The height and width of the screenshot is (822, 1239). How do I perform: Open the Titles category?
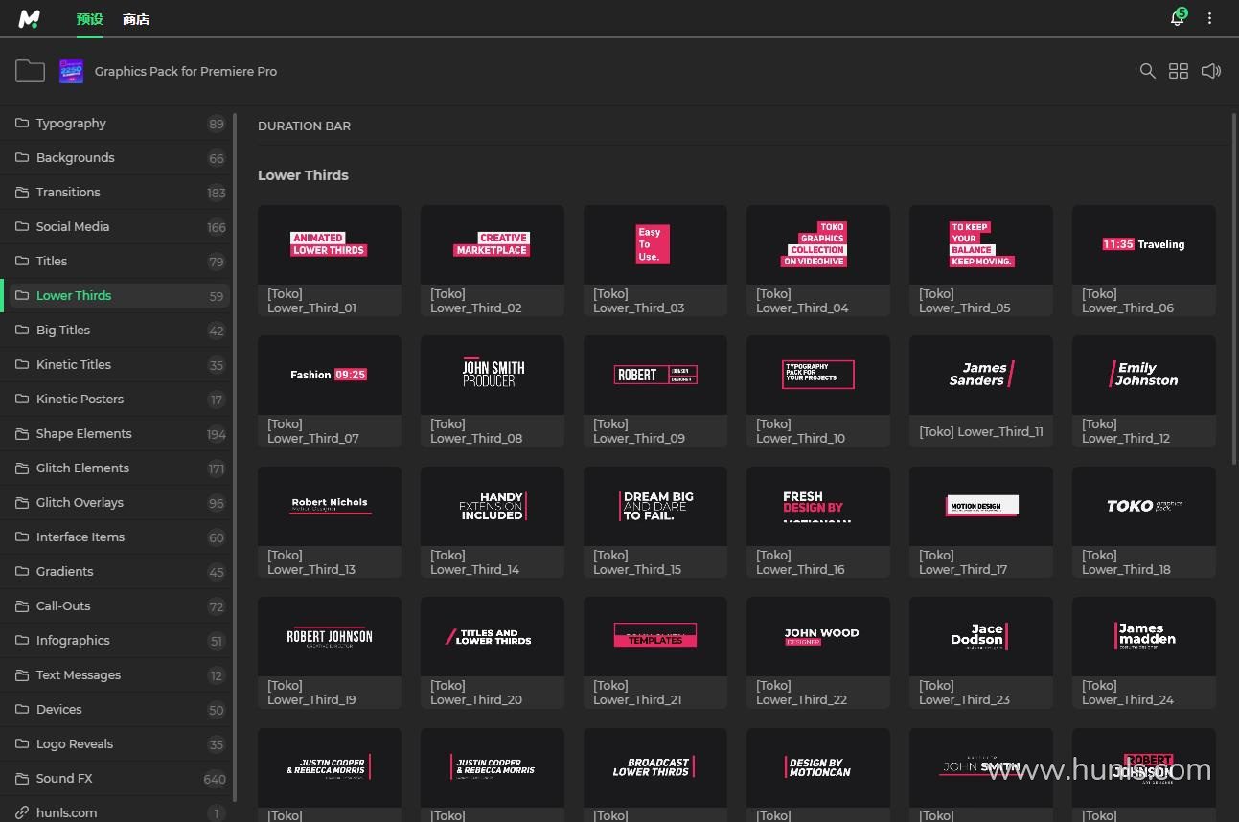[x=115, y=261]
